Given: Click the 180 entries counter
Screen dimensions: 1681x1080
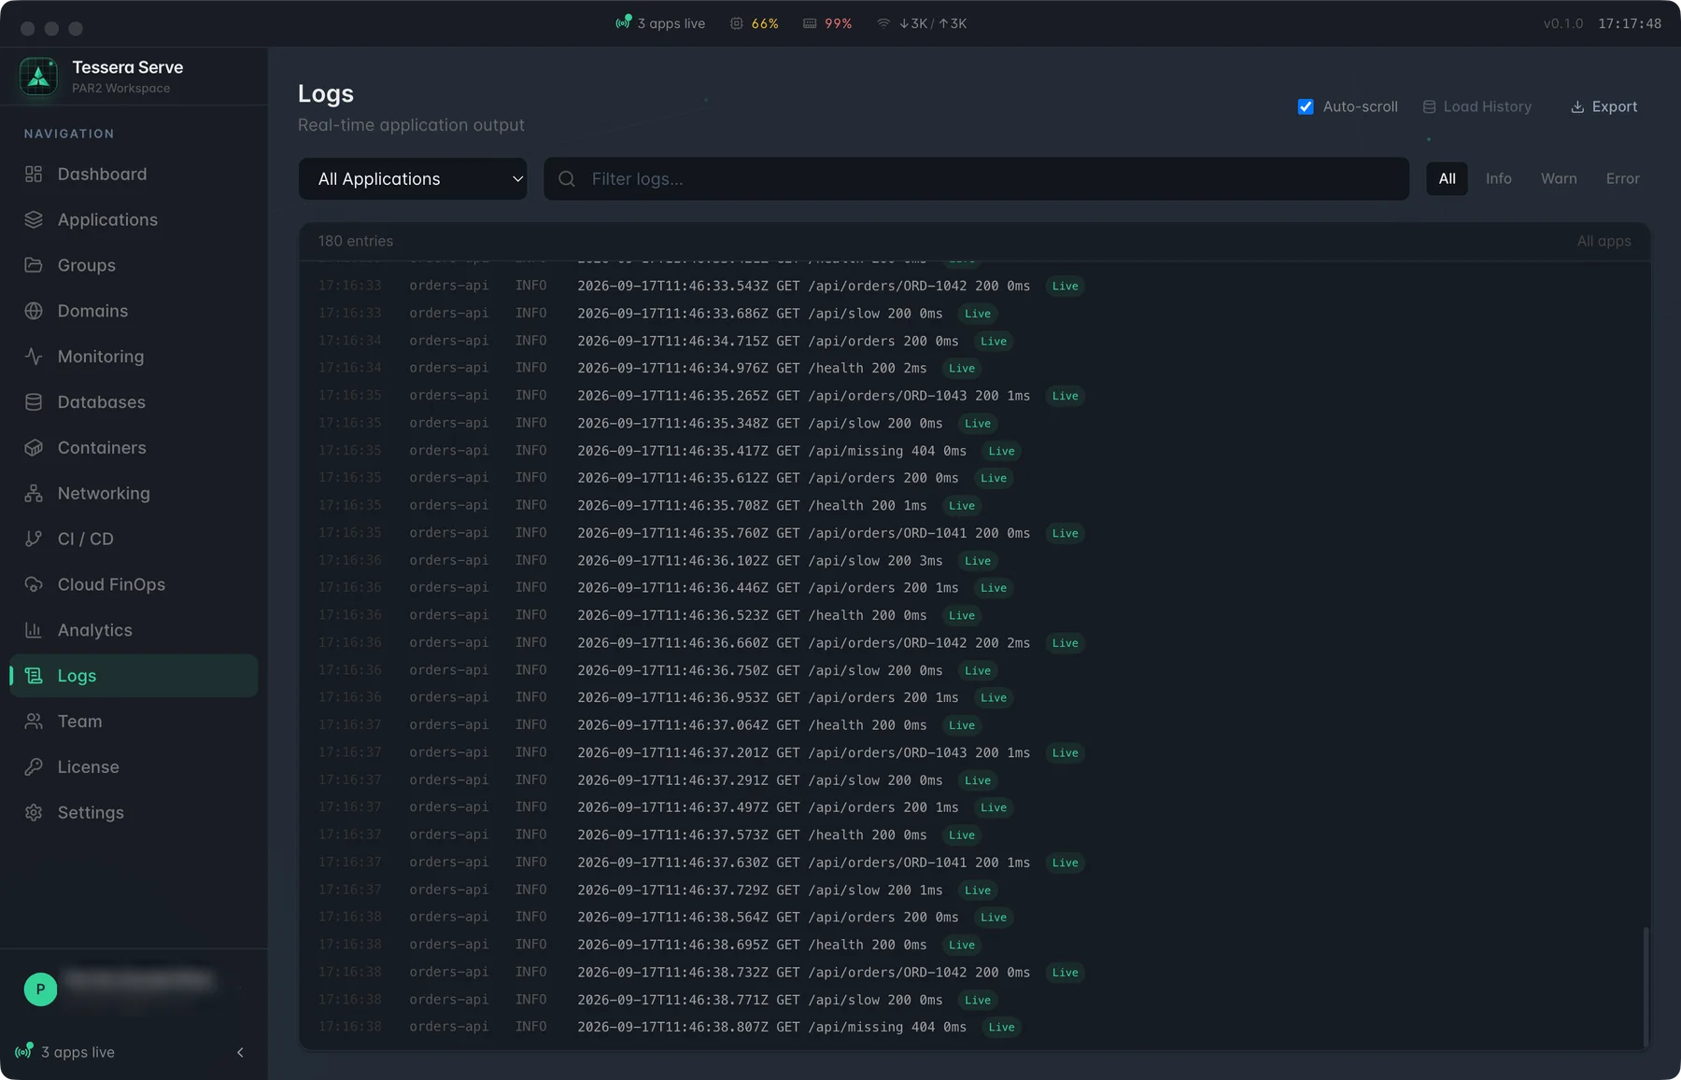Looking at the screenshot, I should coord(356,241).
